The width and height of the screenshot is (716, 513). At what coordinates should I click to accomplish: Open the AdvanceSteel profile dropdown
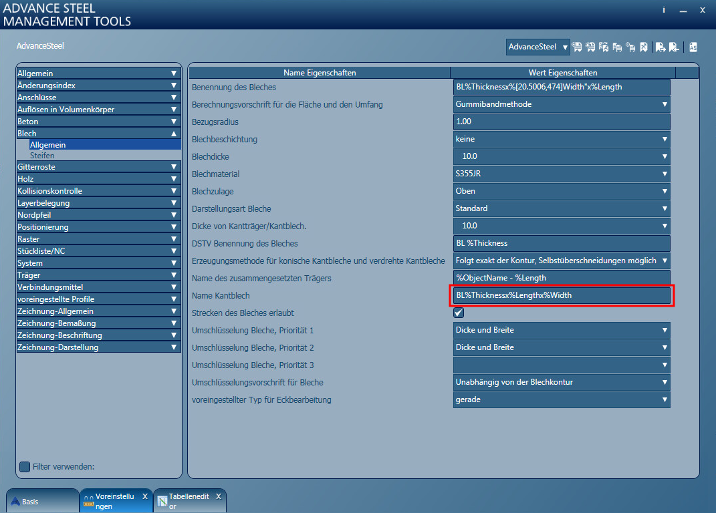[x=538, y=47]
